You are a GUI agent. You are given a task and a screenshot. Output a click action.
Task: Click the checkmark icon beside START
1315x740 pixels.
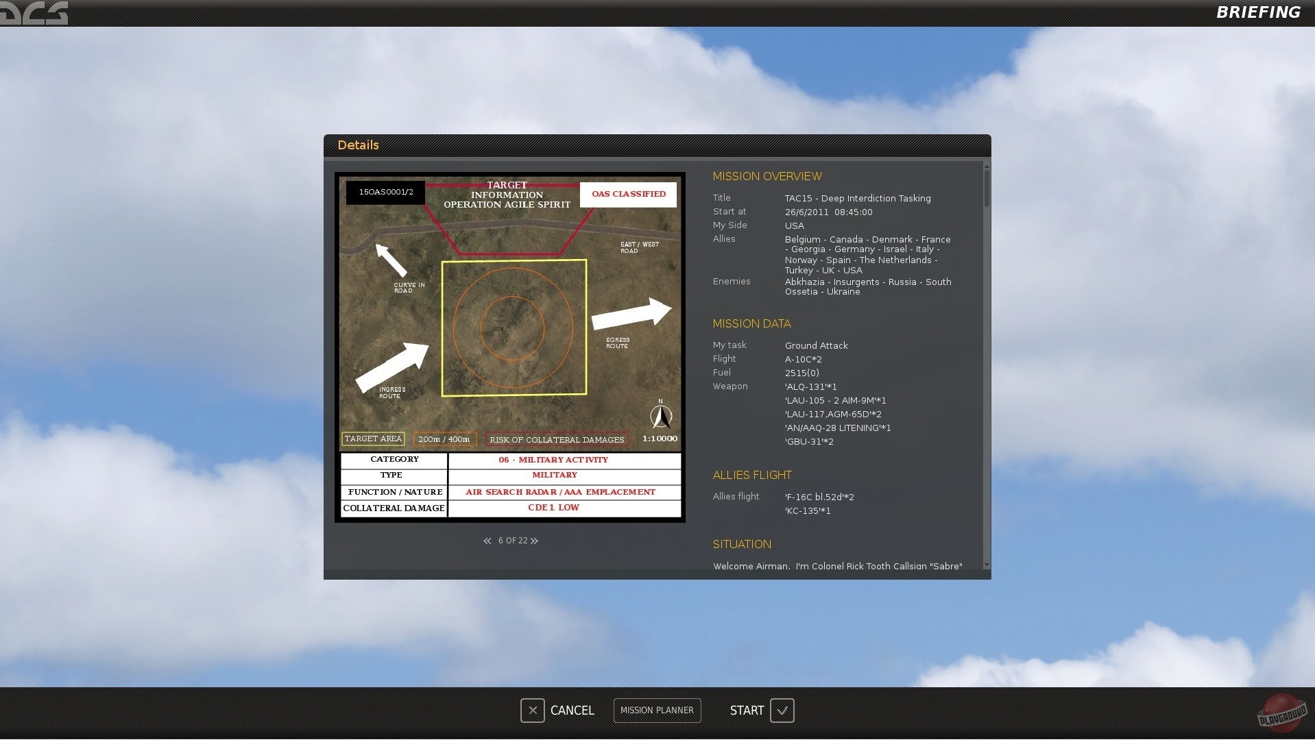(x=782, y=711)
